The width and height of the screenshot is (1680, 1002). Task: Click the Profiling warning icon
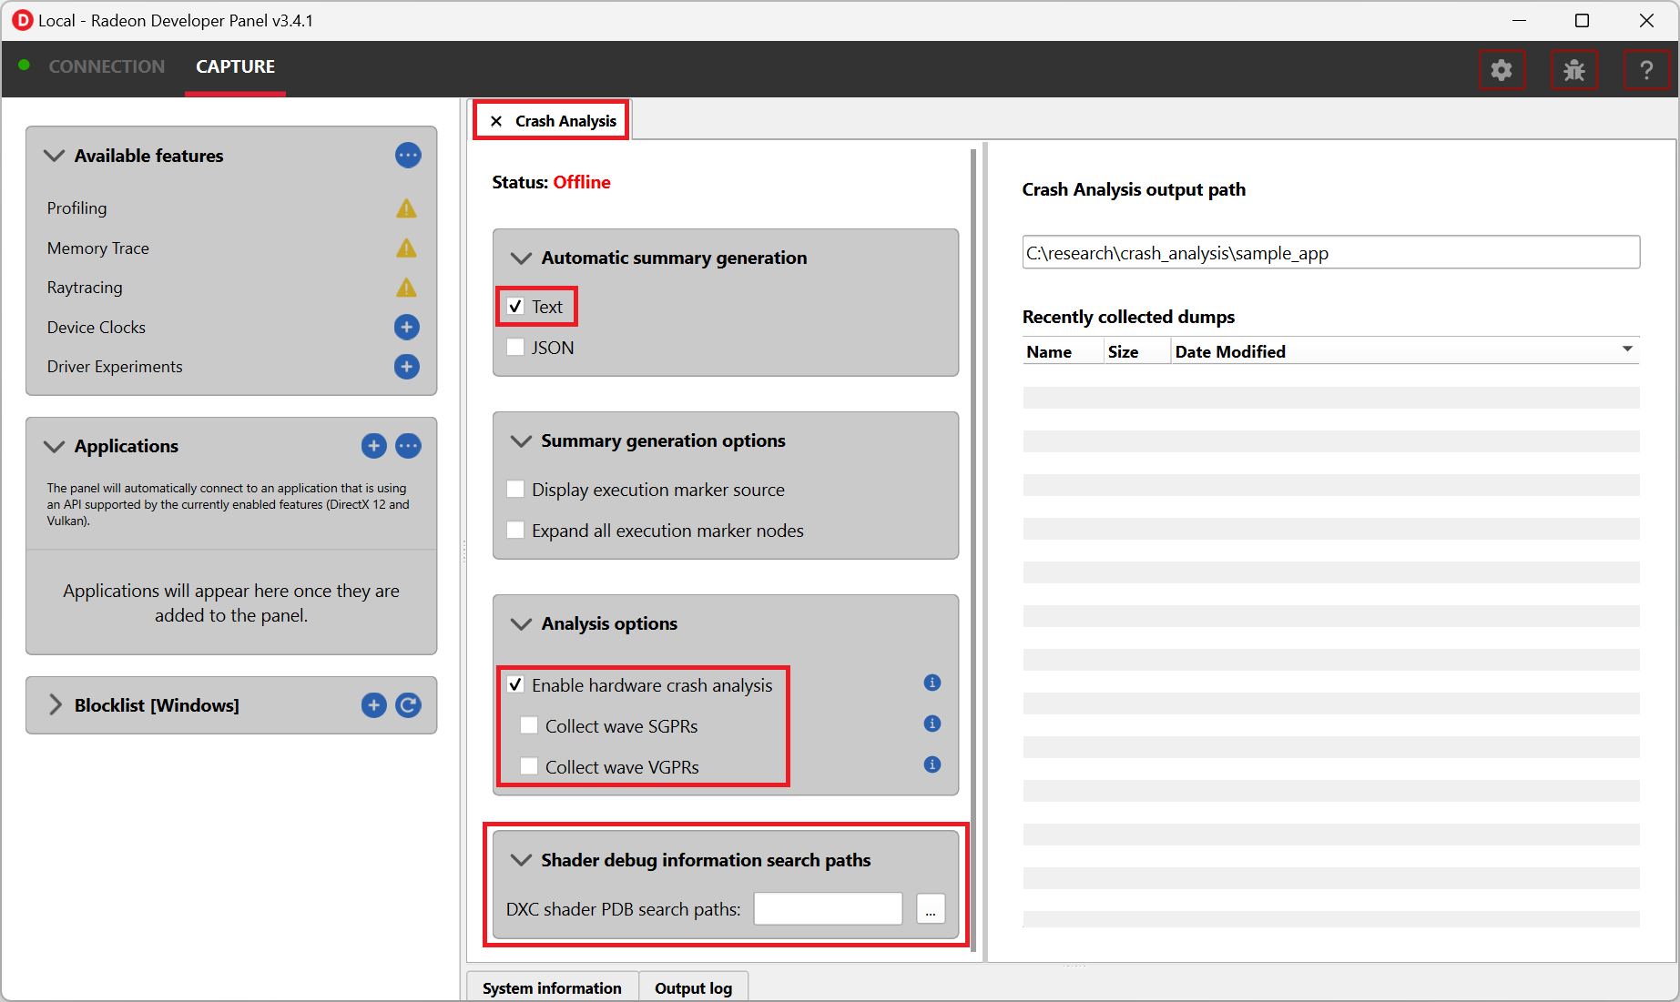pyautogui.click(x=406, y=208)
